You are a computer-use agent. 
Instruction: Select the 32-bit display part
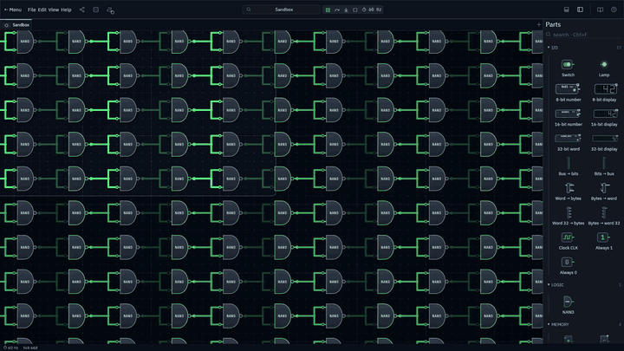[604, 142]
